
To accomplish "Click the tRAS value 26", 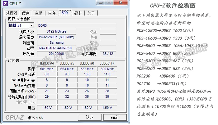I will [x=87, y=91].
